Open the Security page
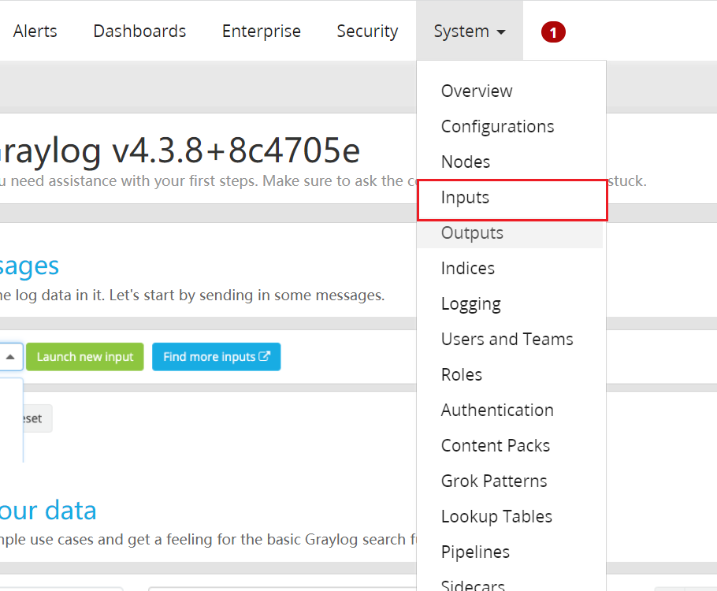 point(367,31)
